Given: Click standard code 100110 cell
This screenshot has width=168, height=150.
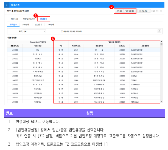Looking at the screenshot, I should tap(122, 102).
